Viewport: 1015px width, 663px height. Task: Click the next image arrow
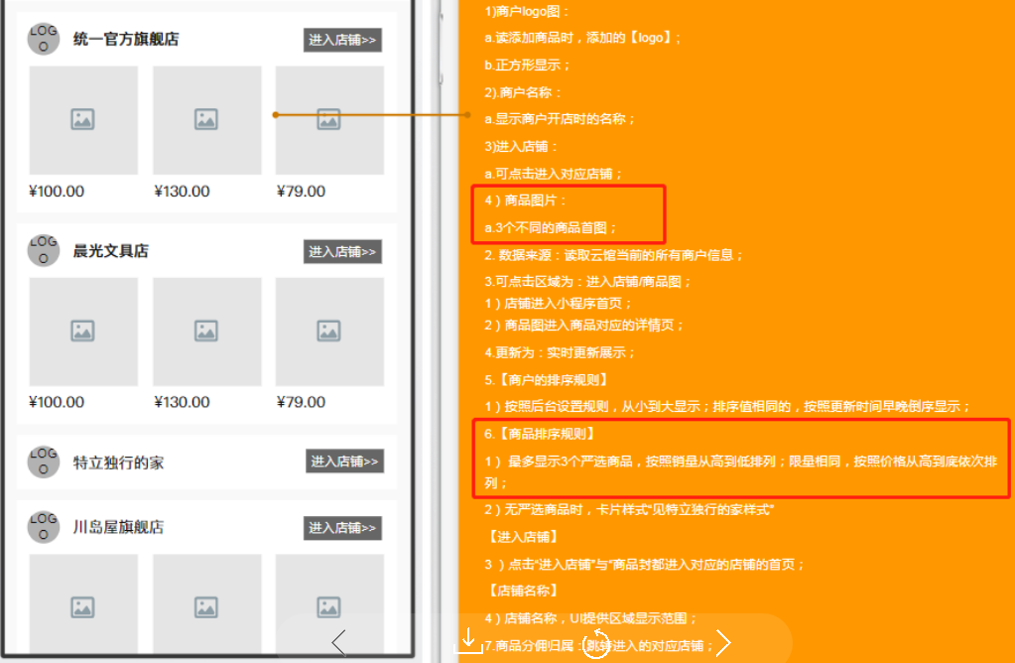pyautogui.click(x=723, y=643)
